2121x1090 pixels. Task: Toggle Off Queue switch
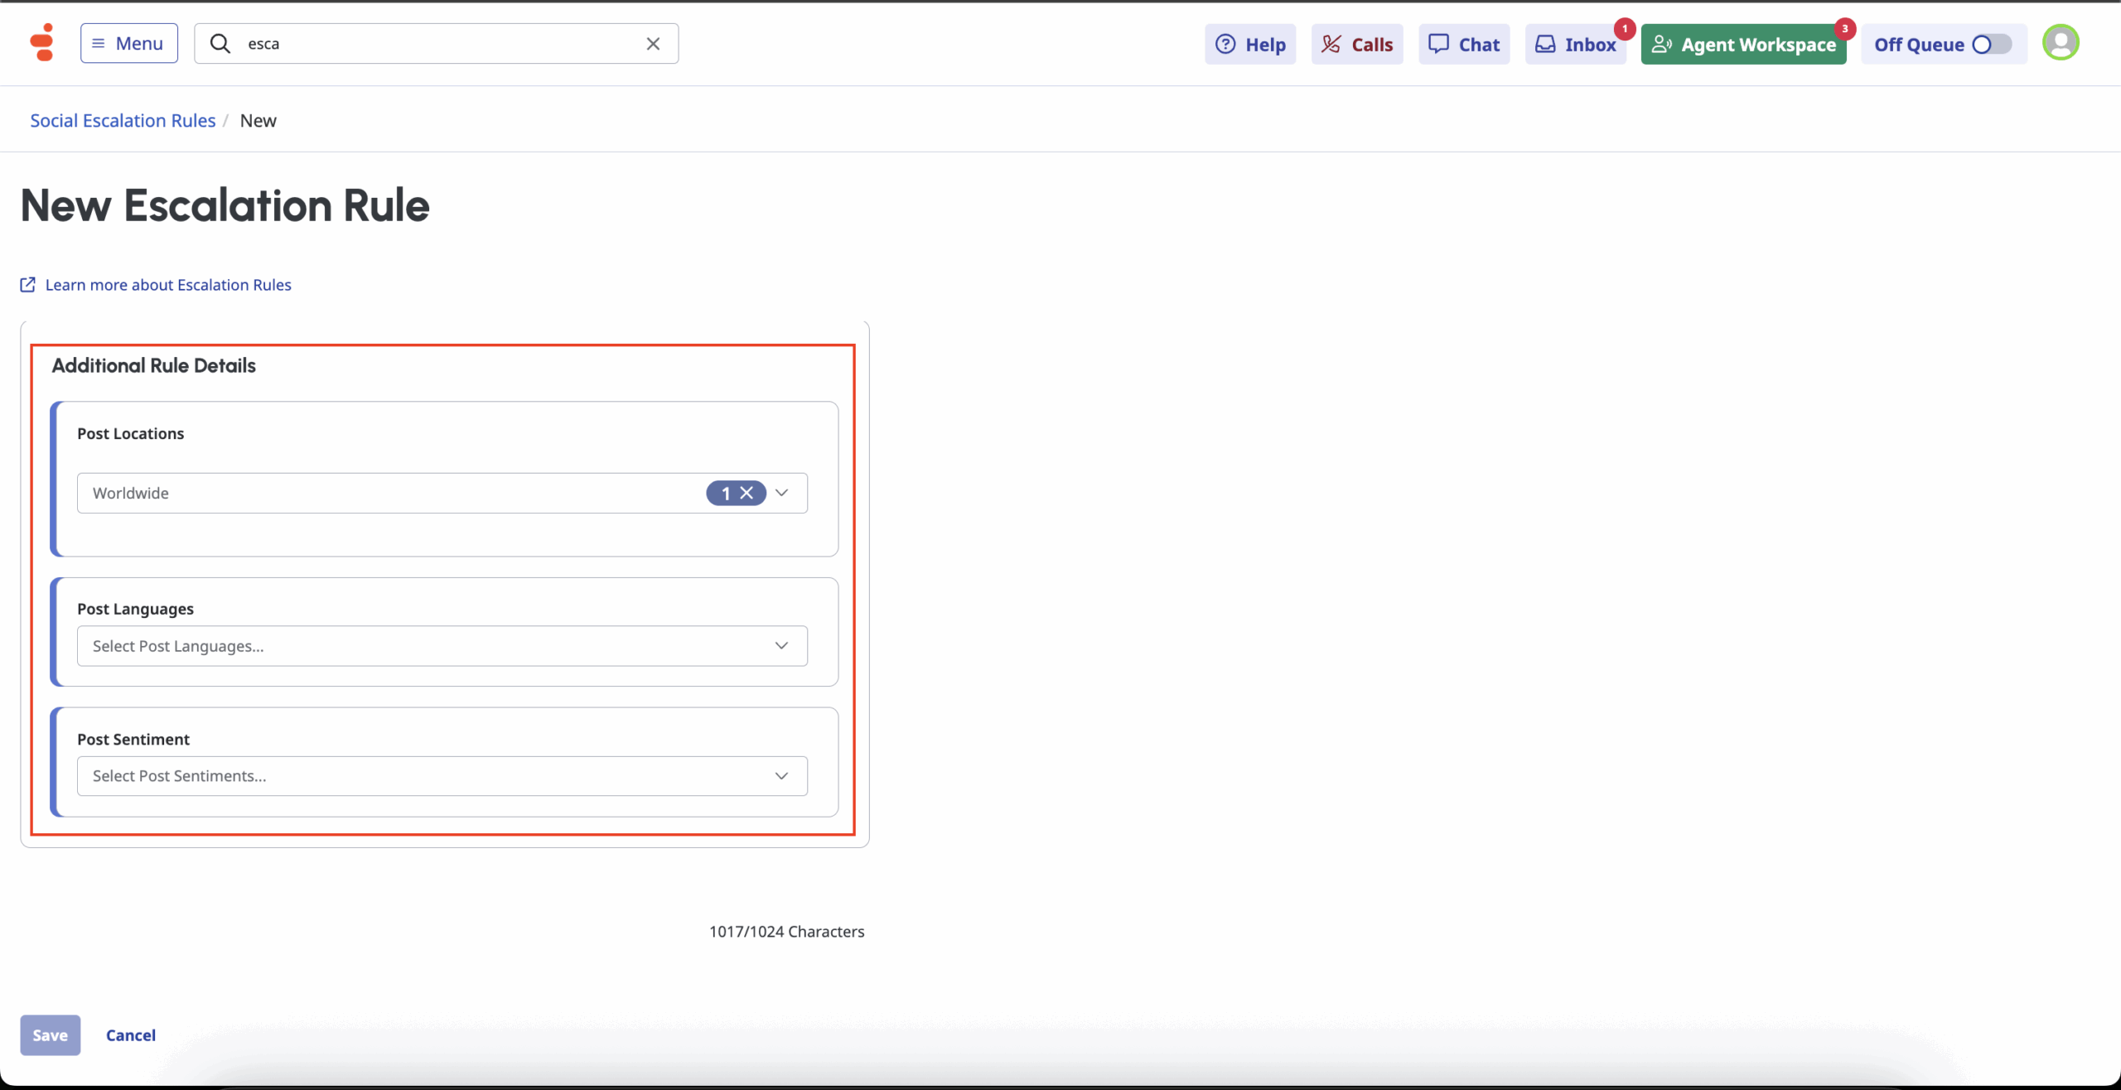click(x=1991, y=45)
